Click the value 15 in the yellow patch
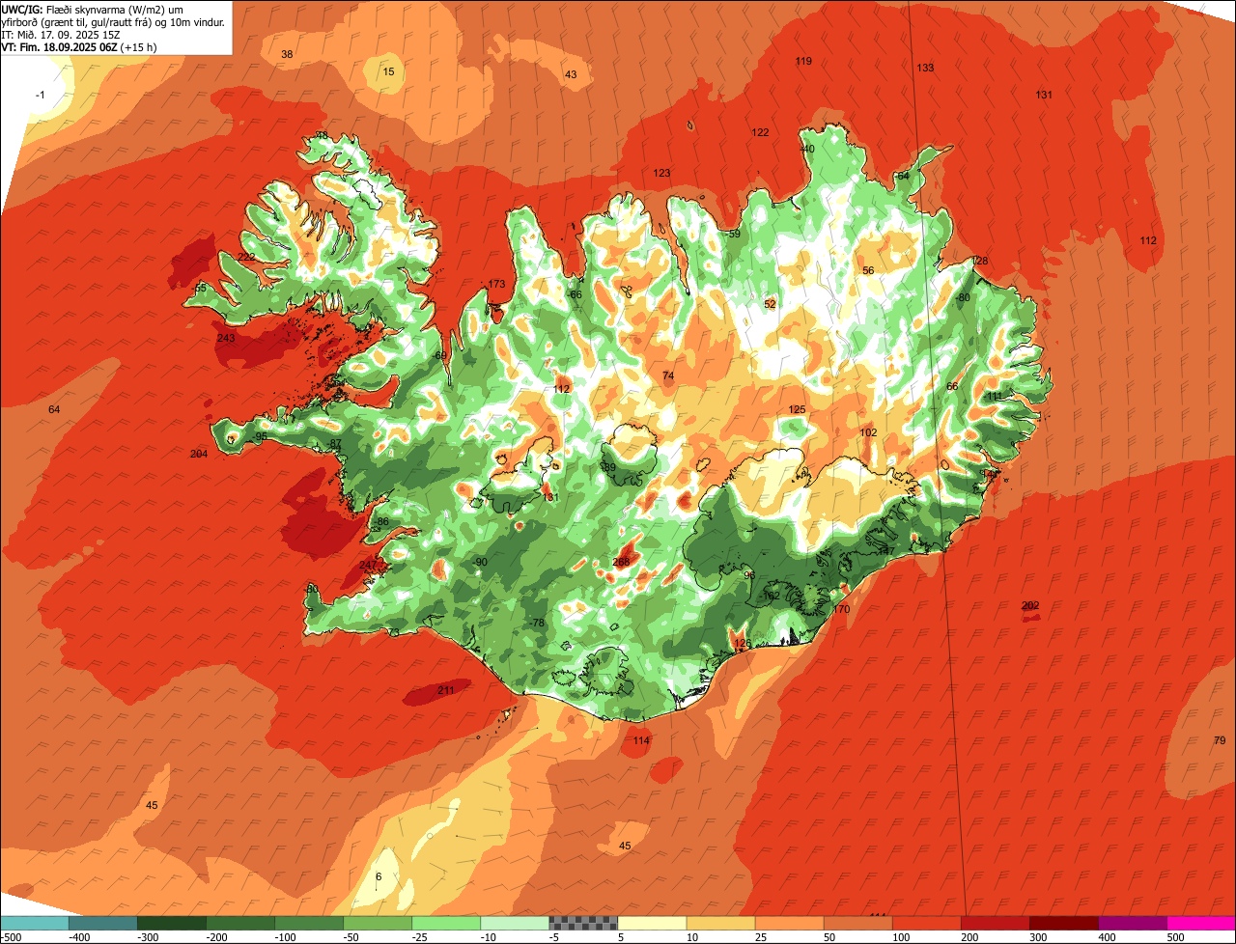This screenshot has height=944, width=1236. (388, 71)
